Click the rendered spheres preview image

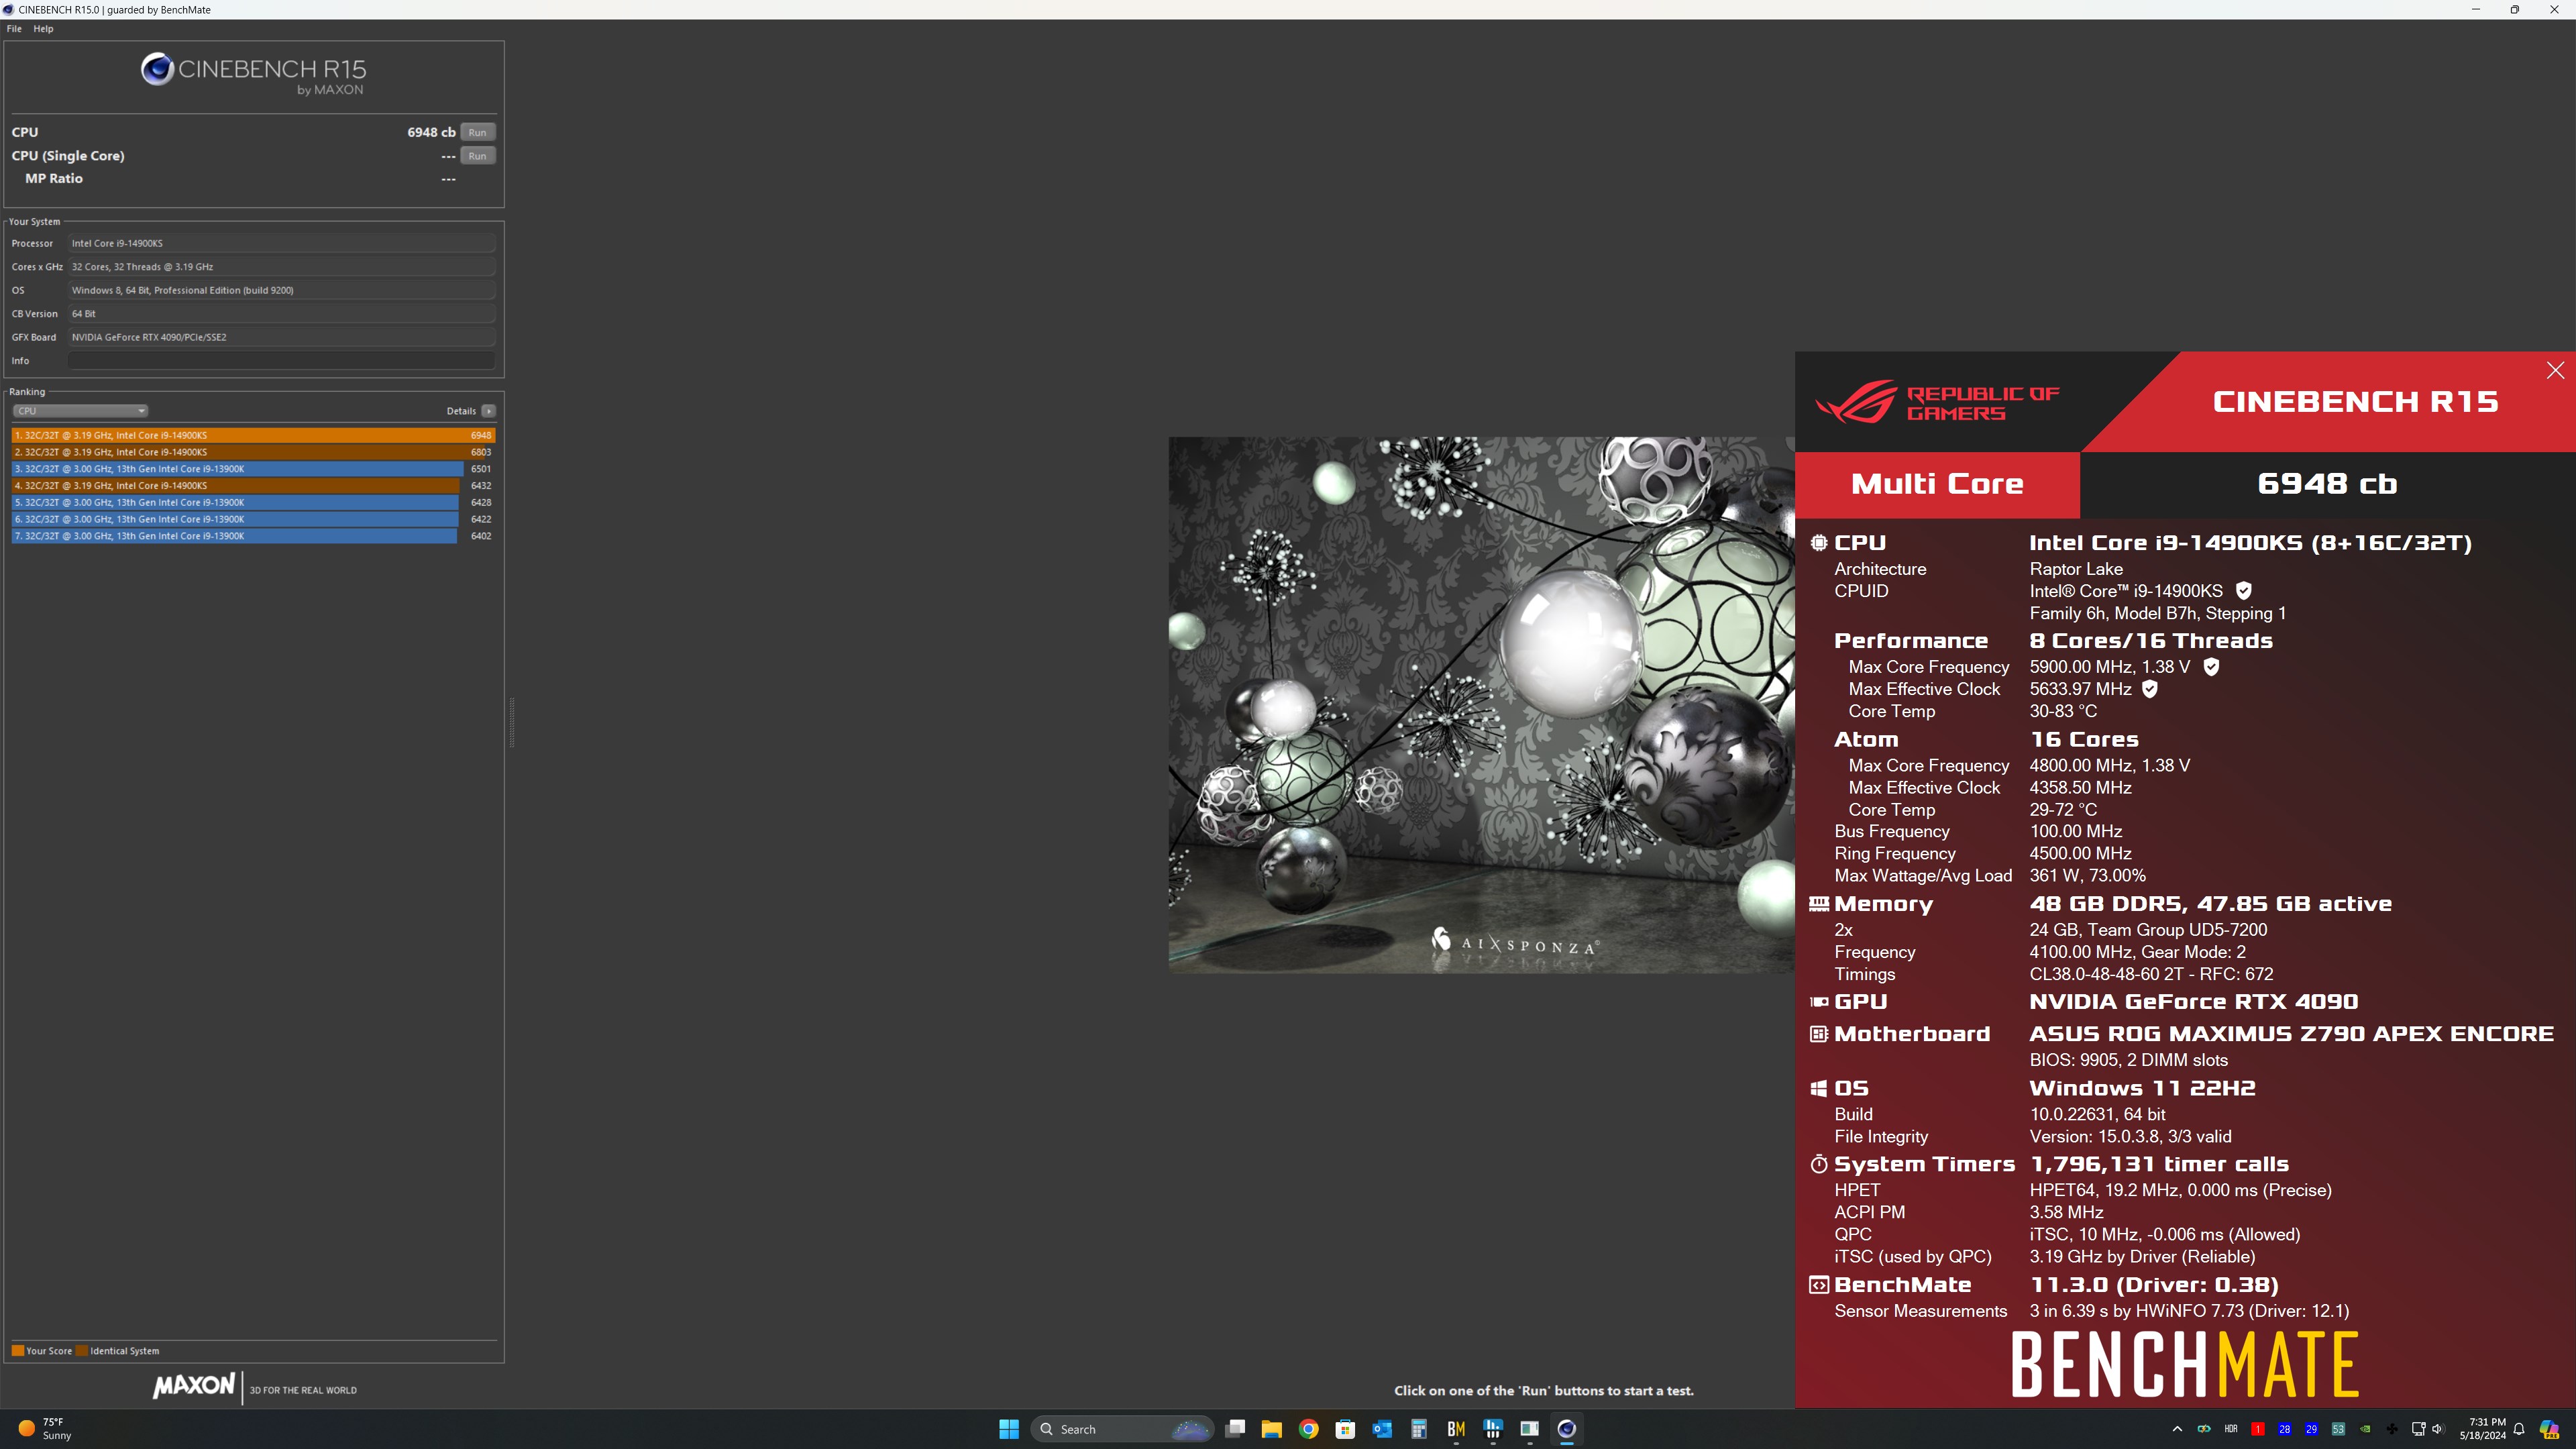(1481, 704)
